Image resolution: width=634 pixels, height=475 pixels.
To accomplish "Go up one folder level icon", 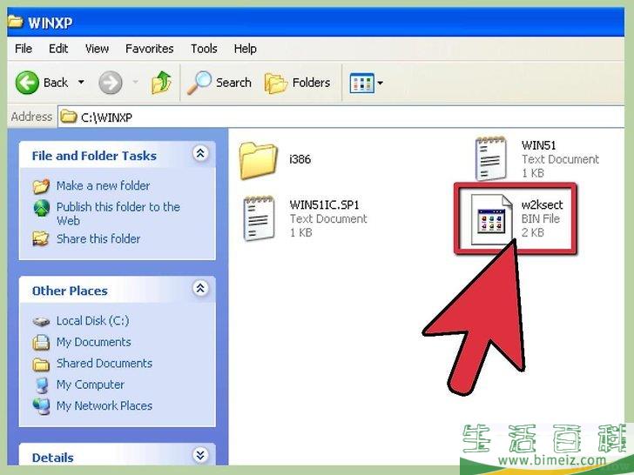I will click(161, 83).
